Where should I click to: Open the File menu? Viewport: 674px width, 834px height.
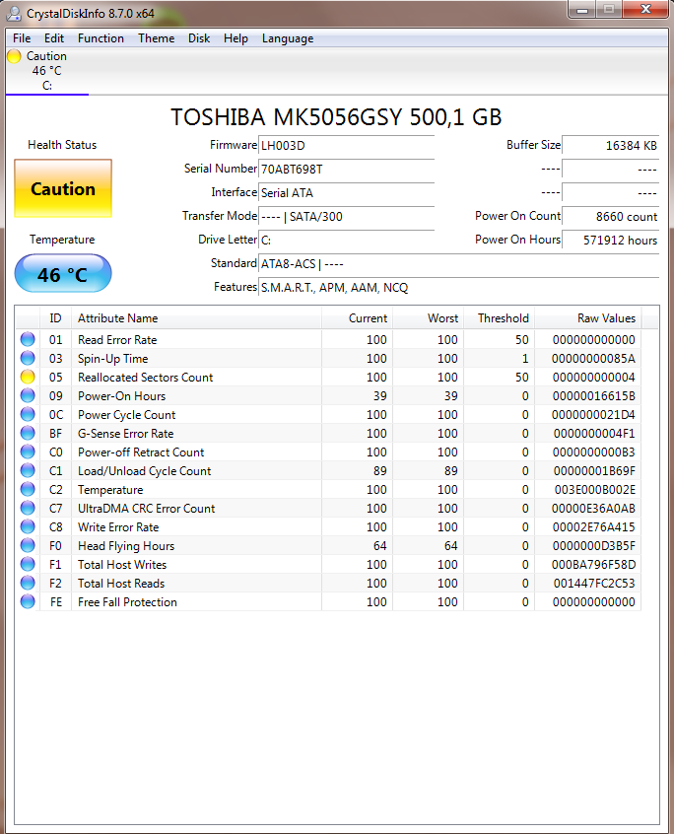click(x=22, y=38)
